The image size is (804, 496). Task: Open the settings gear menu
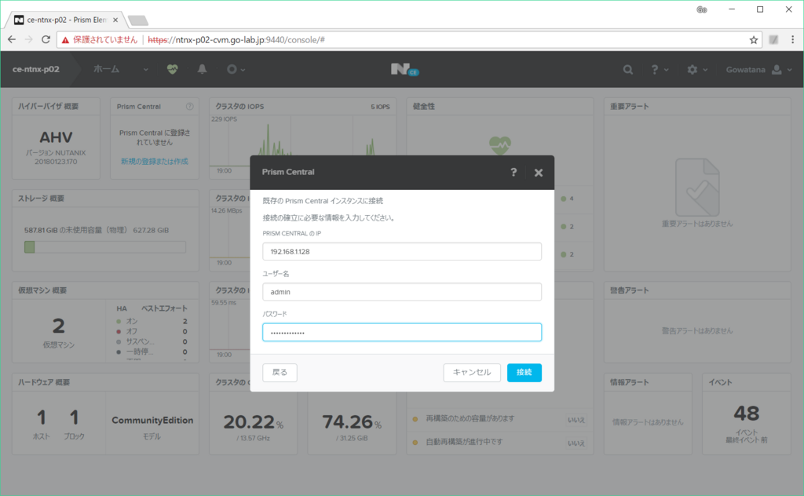(x=697, y=70)
